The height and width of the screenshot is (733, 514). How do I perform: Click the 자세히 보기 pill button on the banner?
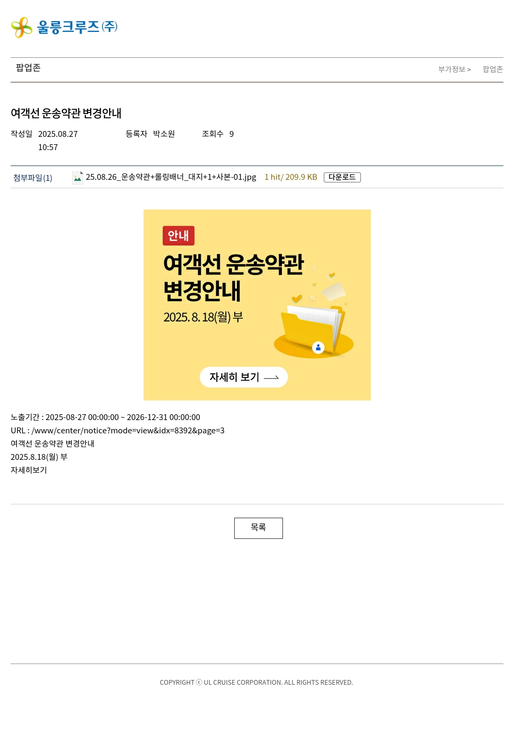(x=244, y=377)
